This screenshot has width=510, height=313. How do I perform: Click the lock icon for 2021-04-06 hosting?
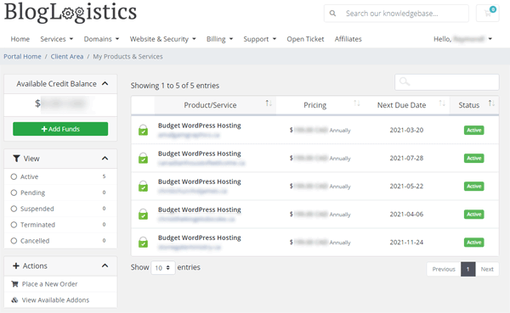tap(143, 215)
